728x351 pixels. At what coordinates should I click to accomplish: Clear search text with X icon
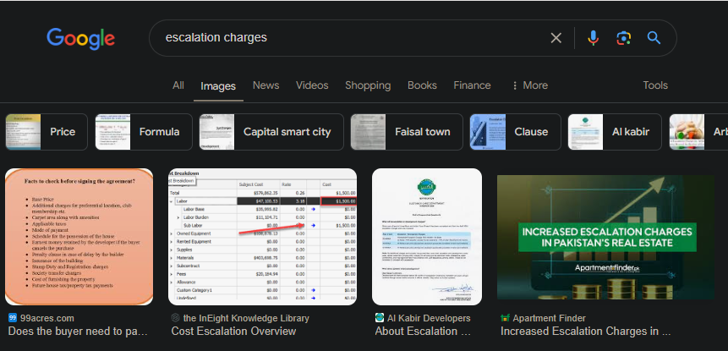click(556, 38)
